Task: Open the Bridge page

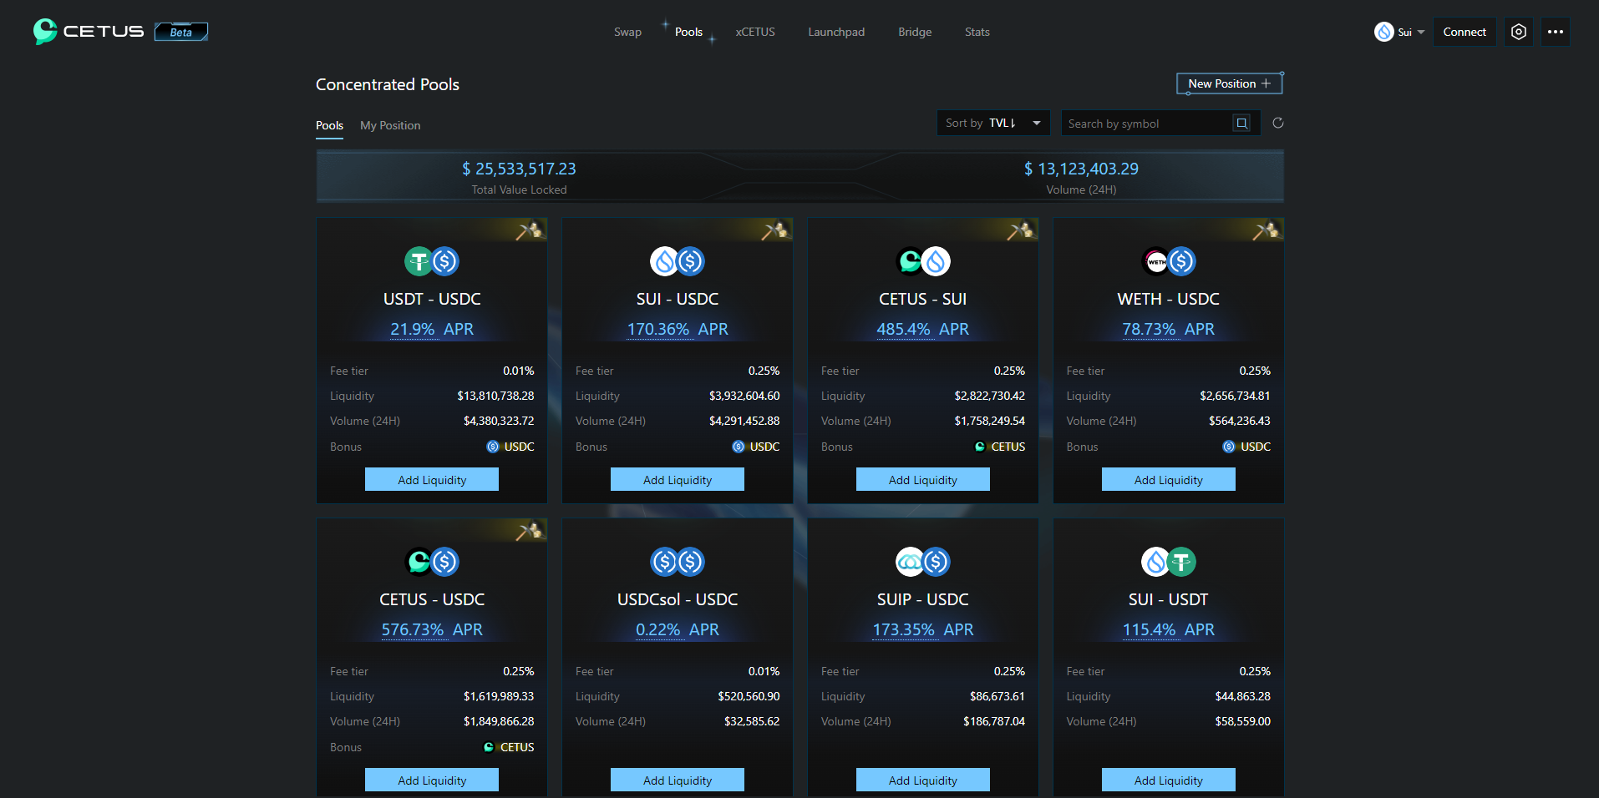Action: click(915, 32)
